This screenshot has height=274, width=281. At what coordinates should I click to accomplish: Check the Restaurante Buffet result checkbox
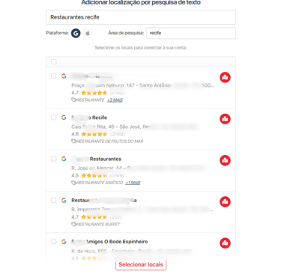(54, 200)
